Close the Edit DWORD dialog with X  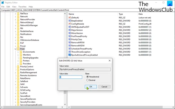(x=110, y=60)
